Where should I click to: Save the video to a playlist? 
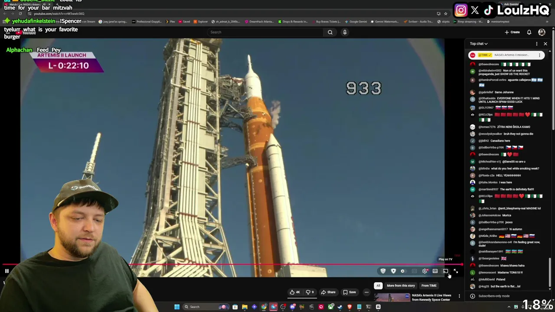pos(349,292)
